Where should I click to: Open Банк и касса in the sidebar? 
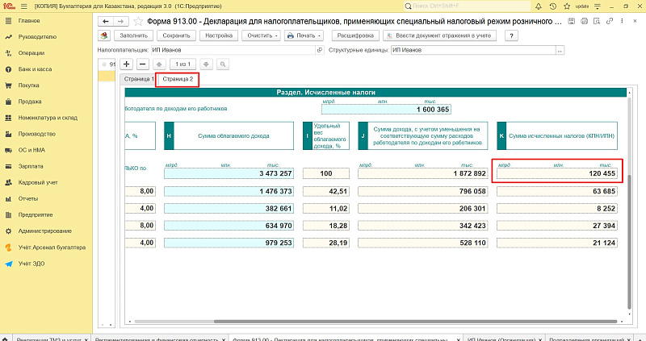pyautogui.click(x=36, y=69)
